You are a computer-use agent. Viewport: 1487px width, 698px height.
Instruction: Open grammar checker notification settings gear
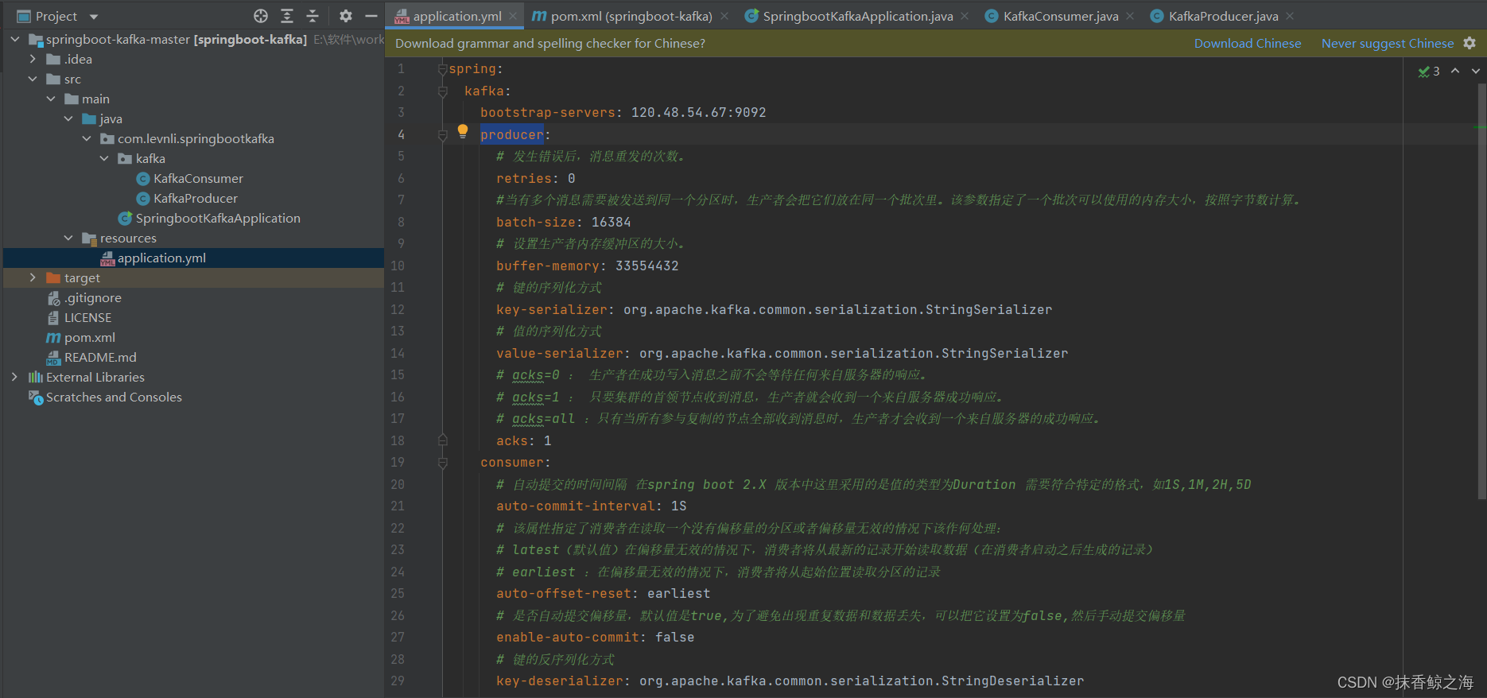1470,43
